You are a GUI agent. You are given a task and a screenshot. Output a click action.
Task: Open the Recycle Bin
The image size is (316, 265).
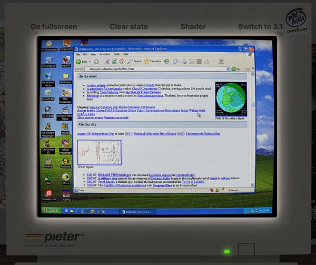(x=48, y=95)
